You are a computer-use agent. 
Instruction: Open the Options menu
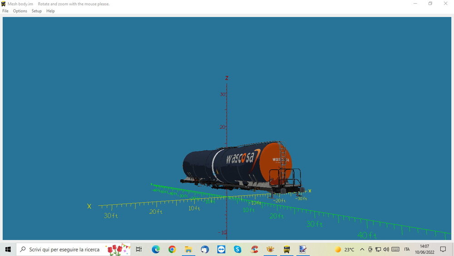tap(20, 11)
